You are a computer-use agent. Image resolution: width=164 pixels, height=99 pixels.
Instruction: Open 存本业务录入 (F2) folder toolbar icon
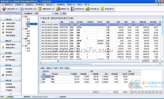(x=22, y=9)
